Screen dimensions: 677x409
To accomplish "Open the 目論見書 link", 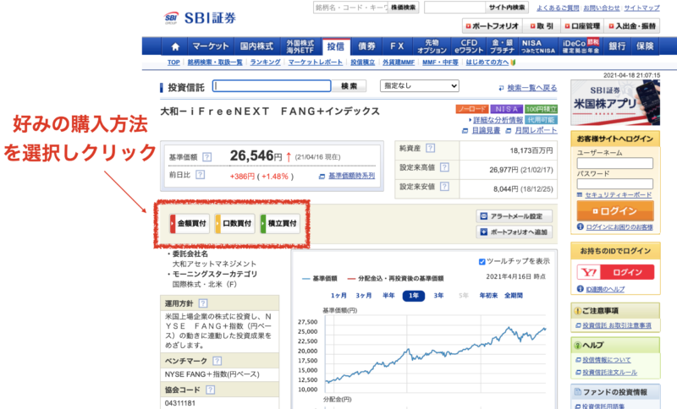I will tap(486, 130).
